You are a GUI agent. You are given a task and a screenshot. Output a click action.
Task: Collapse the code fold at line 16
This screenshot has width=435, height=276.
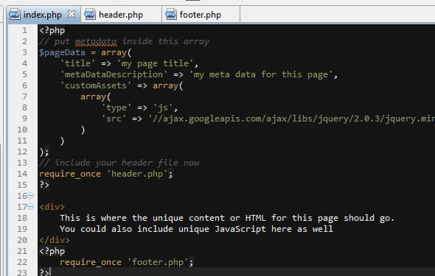coord(31,196)
